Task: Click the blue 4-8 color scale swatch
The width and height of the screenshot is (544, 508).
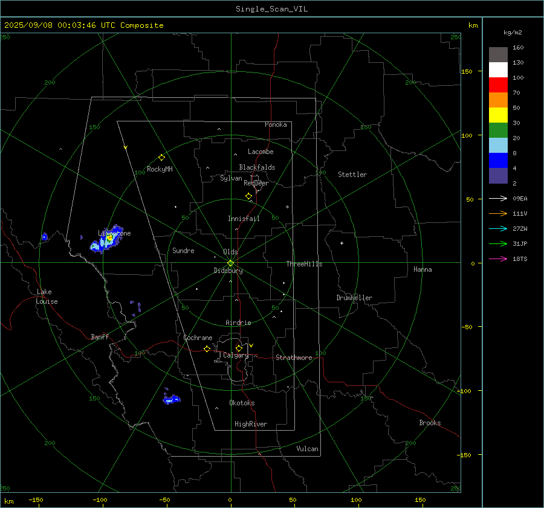Action: [498, 161]
